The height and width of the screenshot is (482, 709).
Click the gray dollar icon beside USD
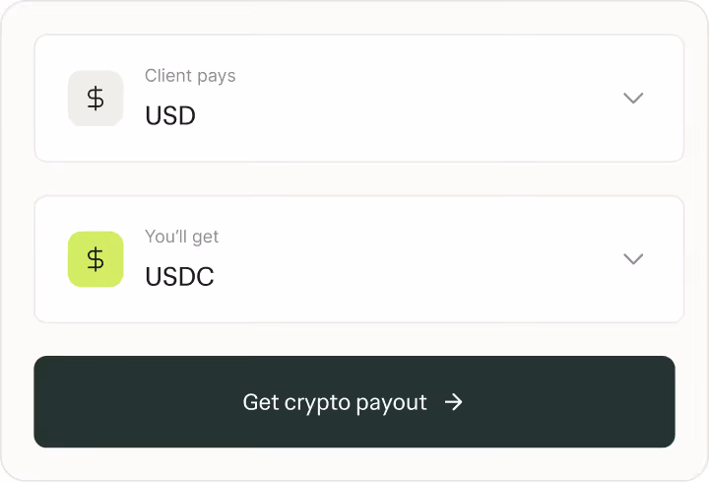click(96, 99)
